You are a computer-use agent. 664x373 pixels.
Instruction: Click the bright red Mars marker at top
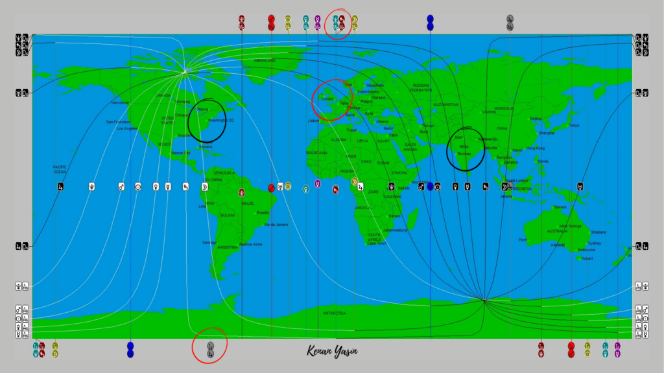271,23
